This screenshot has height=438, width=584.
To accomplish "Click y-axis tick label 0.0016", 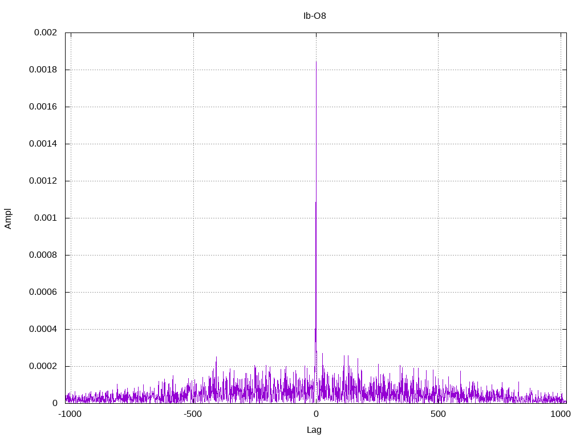I will click(43, 107).
